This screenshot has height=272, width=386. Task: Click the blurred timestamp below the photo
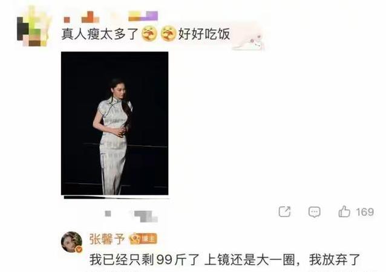pyautogui.click(x=131, y=216)
